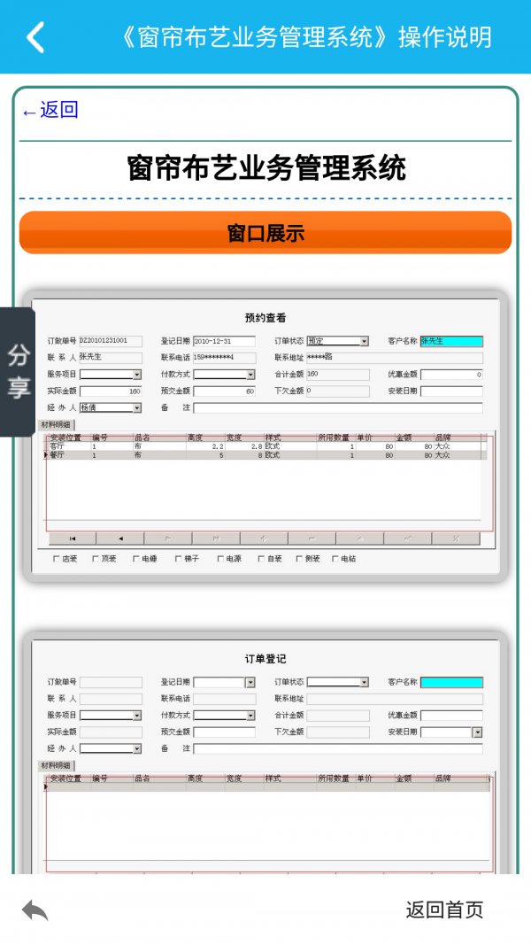Click the blue ←返回 link
The width and height of the screenshot is (531, 945).
pyautogui.click(x=50, y=111)
